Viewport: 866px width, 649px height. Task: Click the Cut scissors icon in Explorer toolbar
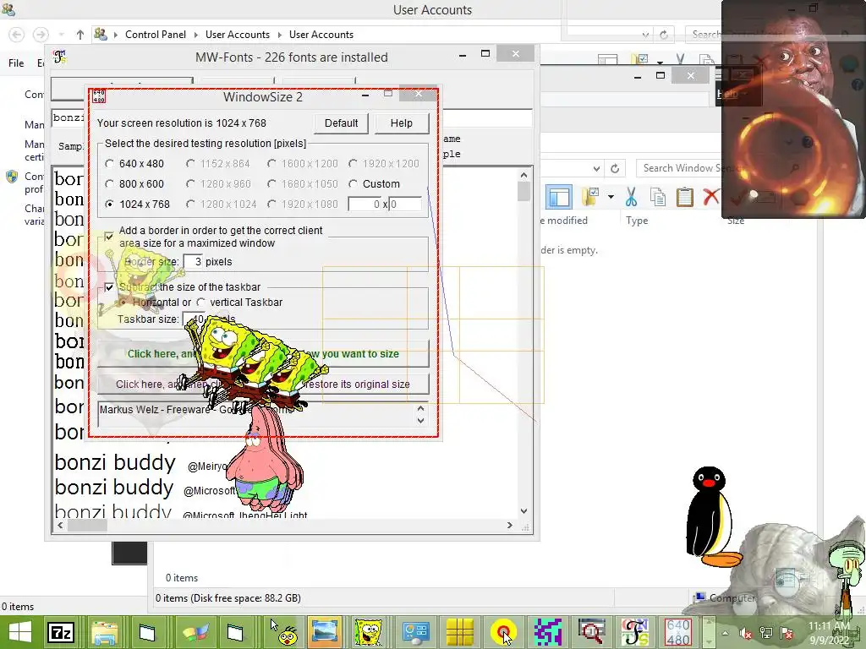(631, 196)
